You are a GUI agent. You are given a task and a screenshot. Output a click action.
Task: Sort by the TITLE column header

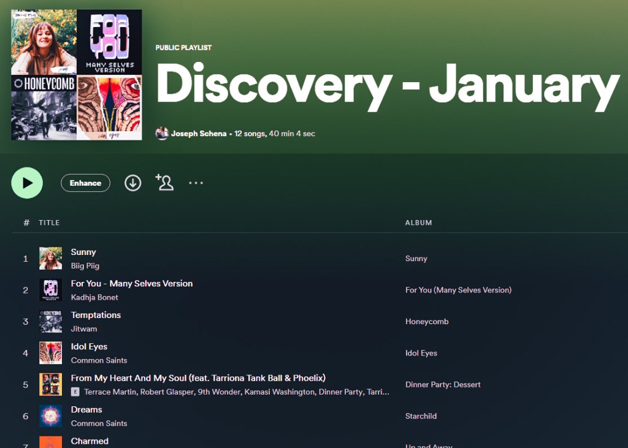click(x=49, y=222)
